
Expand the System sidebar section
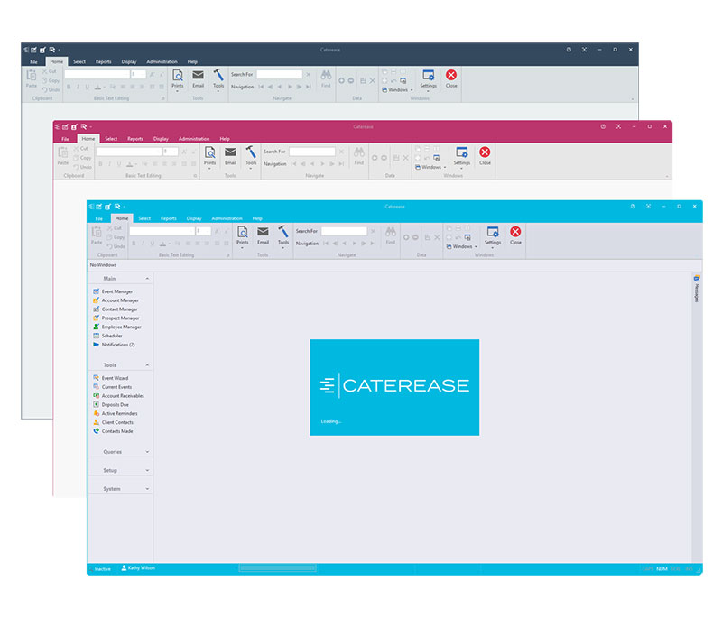point(147,489)
